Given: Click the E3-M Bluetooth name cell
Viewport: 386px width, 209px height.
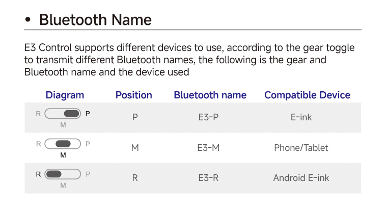Looking at the screenshot, I should pyautogui.click(x=208, y=148).
